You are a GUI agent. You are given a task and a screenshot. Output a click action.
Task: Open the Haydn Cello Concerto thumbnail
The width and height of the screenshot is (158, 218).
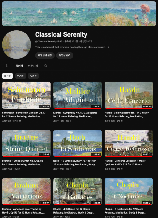[129, 95]
